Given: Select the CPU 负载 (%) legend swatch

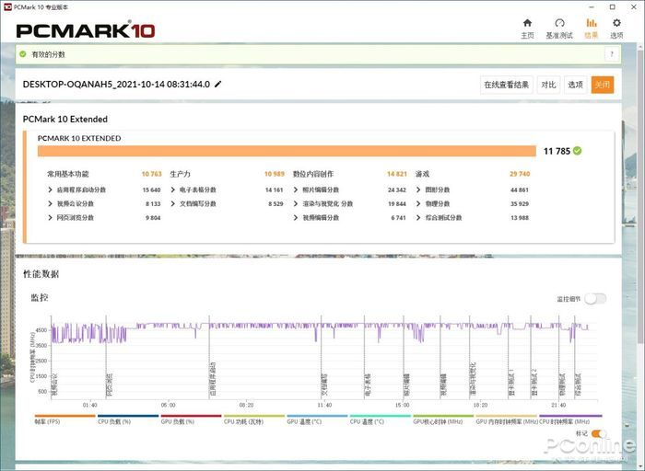Looking at the screenshot, I should tap(128, 416).
